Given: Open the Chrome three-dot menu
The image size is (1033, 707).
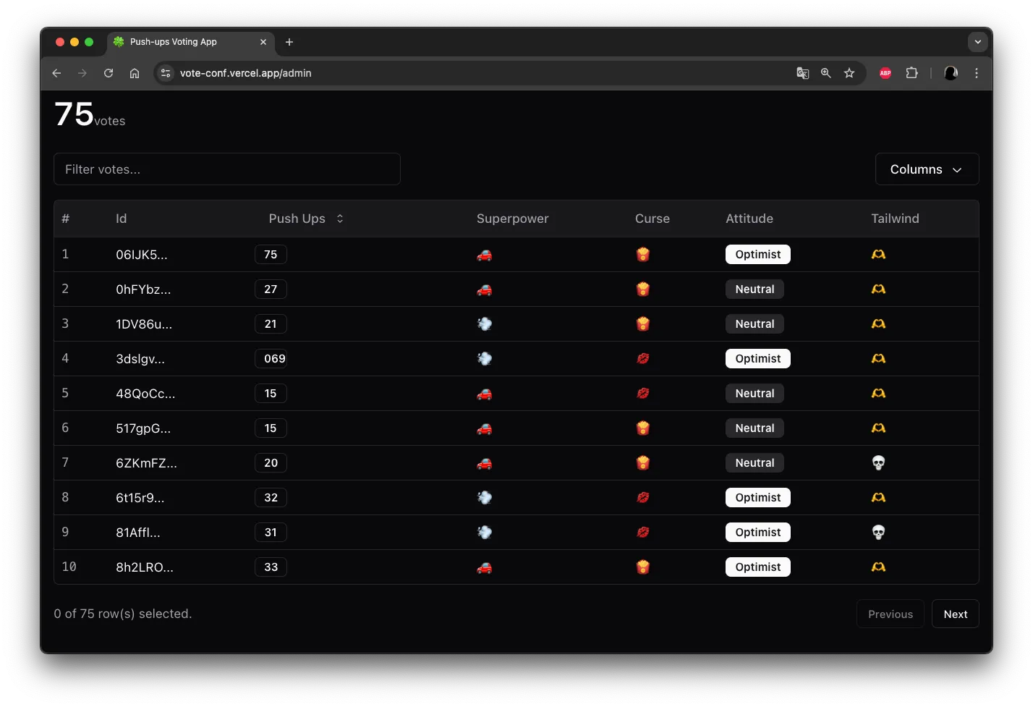Looking at the screenshot, I should pyautogui.click(x=976, y=73).
